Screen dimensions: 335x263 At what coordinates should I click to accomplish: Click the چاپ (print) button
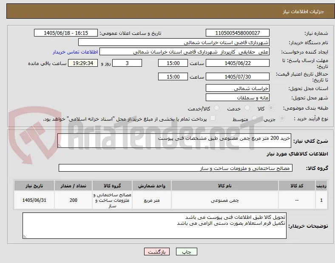[186, 252]
